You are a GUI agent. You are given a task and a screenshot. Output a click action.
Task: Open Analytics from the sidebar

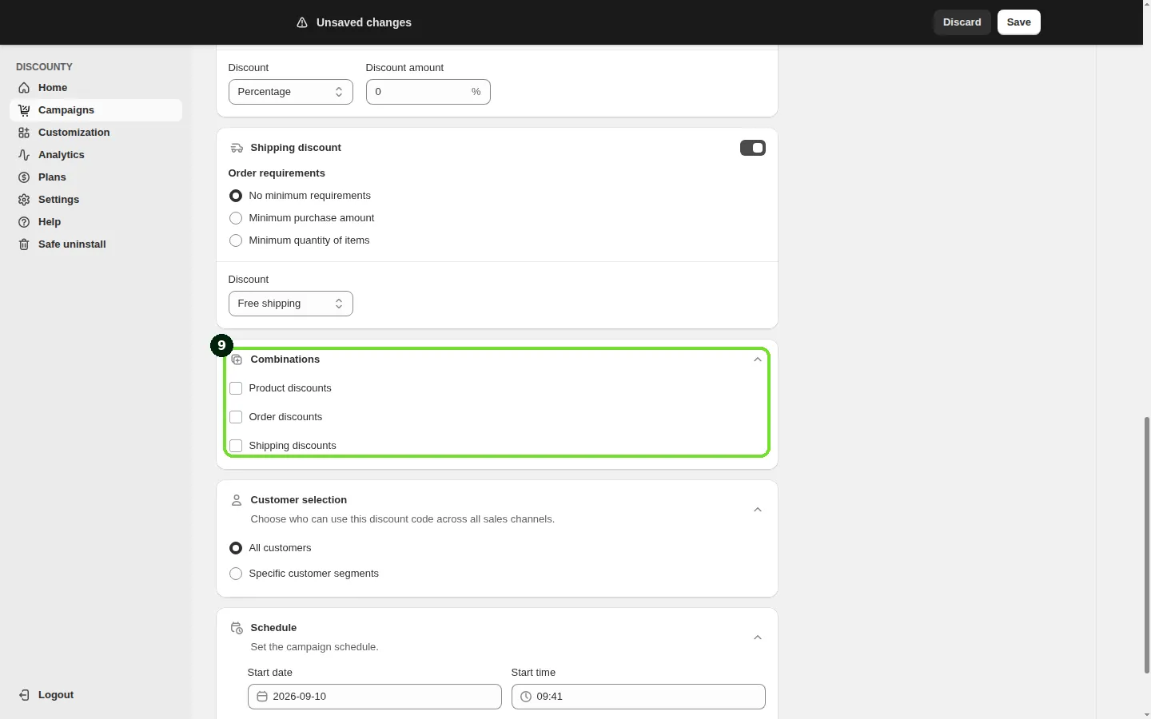[x=96, y=155]
